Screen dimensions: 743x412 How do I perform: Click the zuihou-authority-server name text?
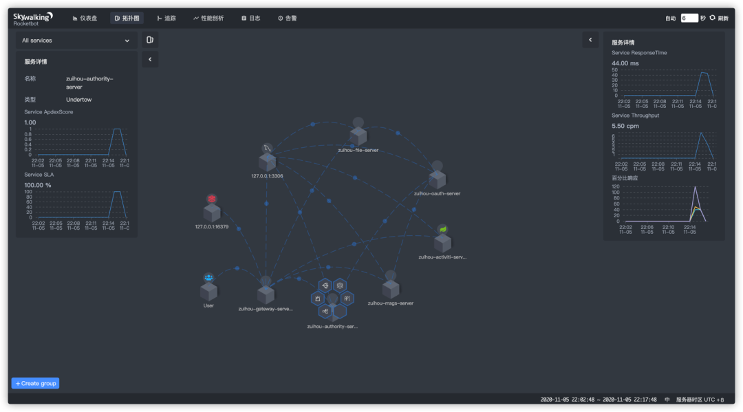coord(89,83)
